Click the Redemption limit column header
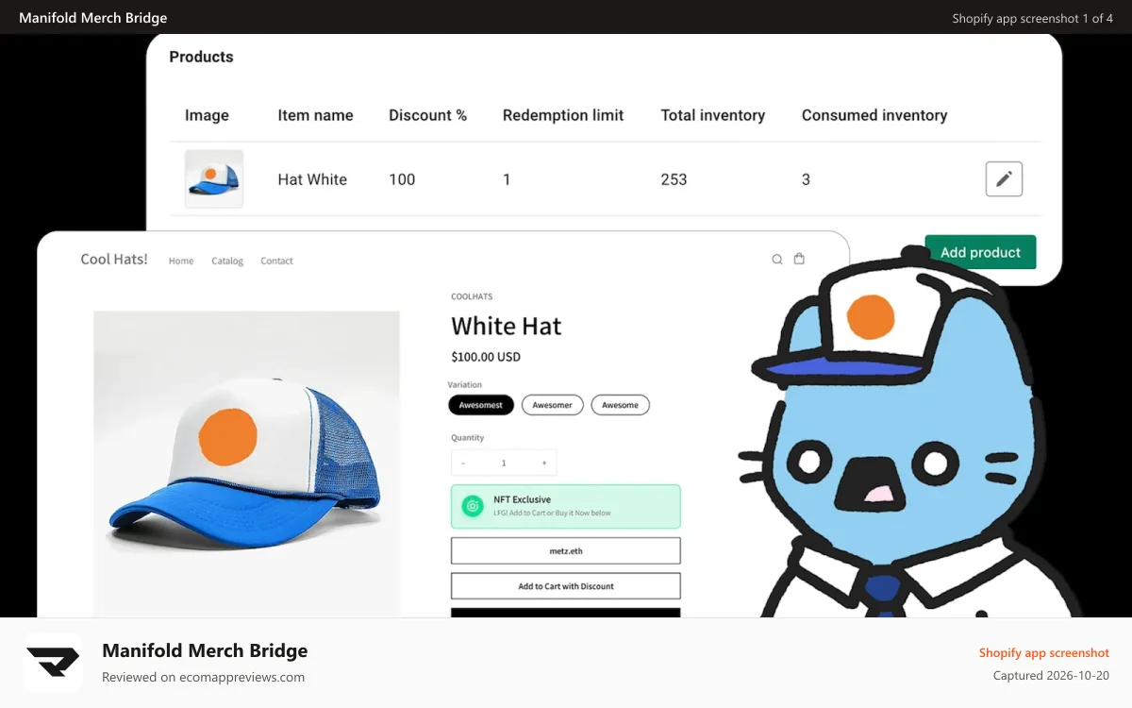Screen dimensions: 1132x708 [563, 115]
